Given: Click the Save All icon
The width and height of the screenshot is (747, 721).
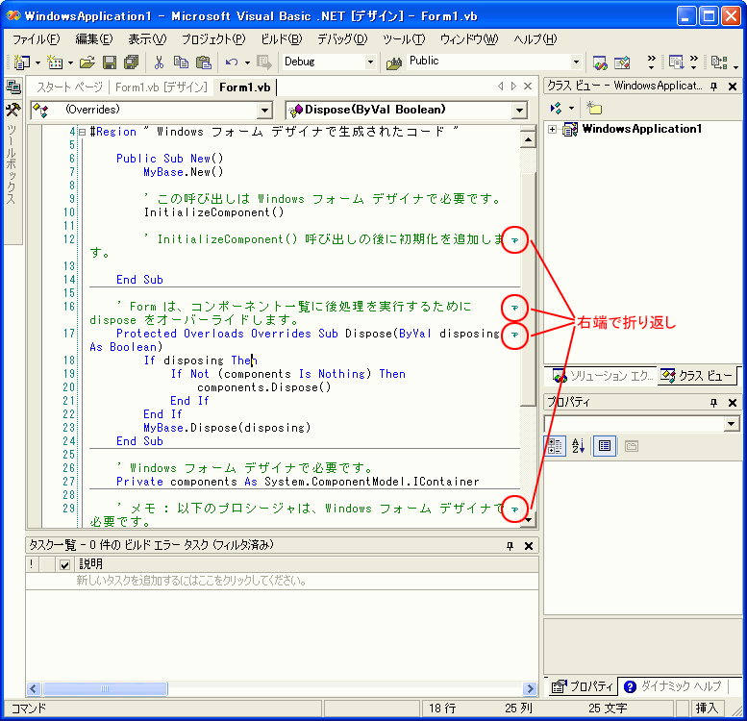Looking at the screenshot, I should click(x=131, y=62).
